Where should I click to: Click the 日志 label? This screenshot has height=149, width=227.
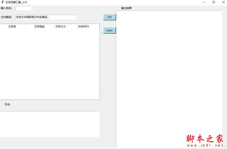(x=7, y=104)
